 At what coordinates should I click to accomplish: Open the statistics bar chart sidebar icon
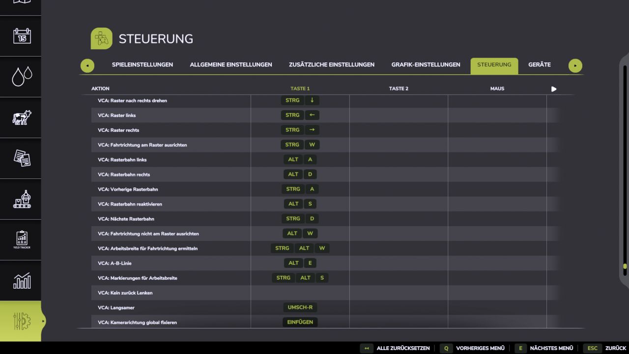point(22,281)
